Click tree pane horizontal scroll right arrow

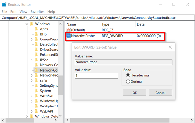(56, 120)
